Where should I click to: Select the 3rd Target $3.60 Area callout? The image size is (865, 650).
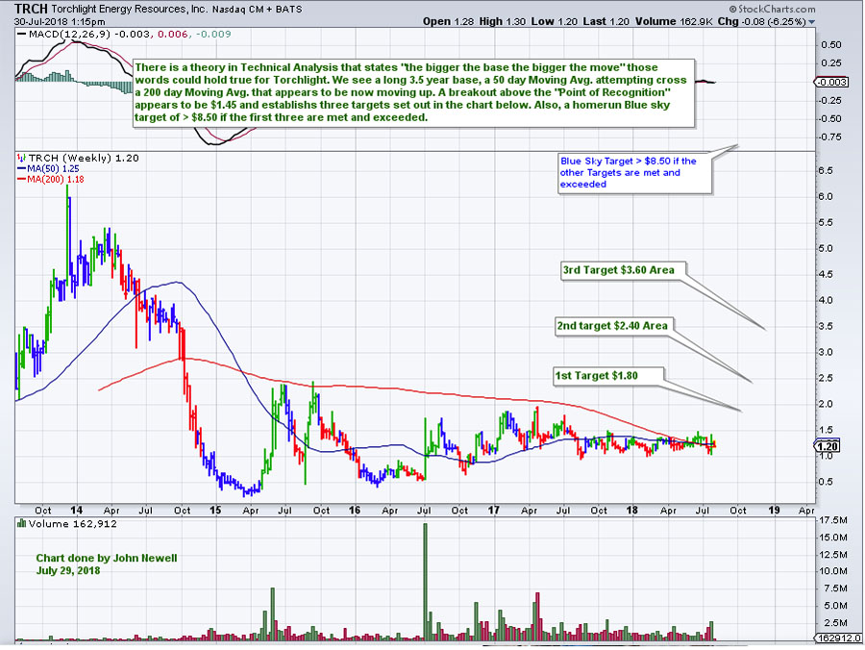point(616,270)
